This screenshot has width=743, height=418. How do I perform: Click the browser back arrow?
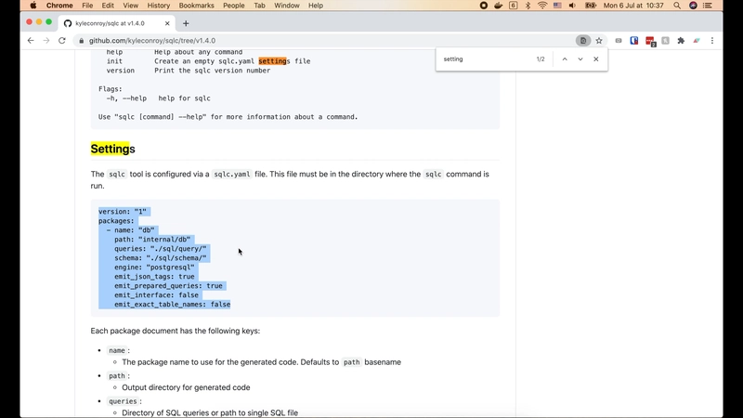[x=31, y=41]
